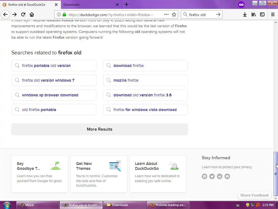The image size is (278, 209).
Task: Reload the current page
Action: 23,14
